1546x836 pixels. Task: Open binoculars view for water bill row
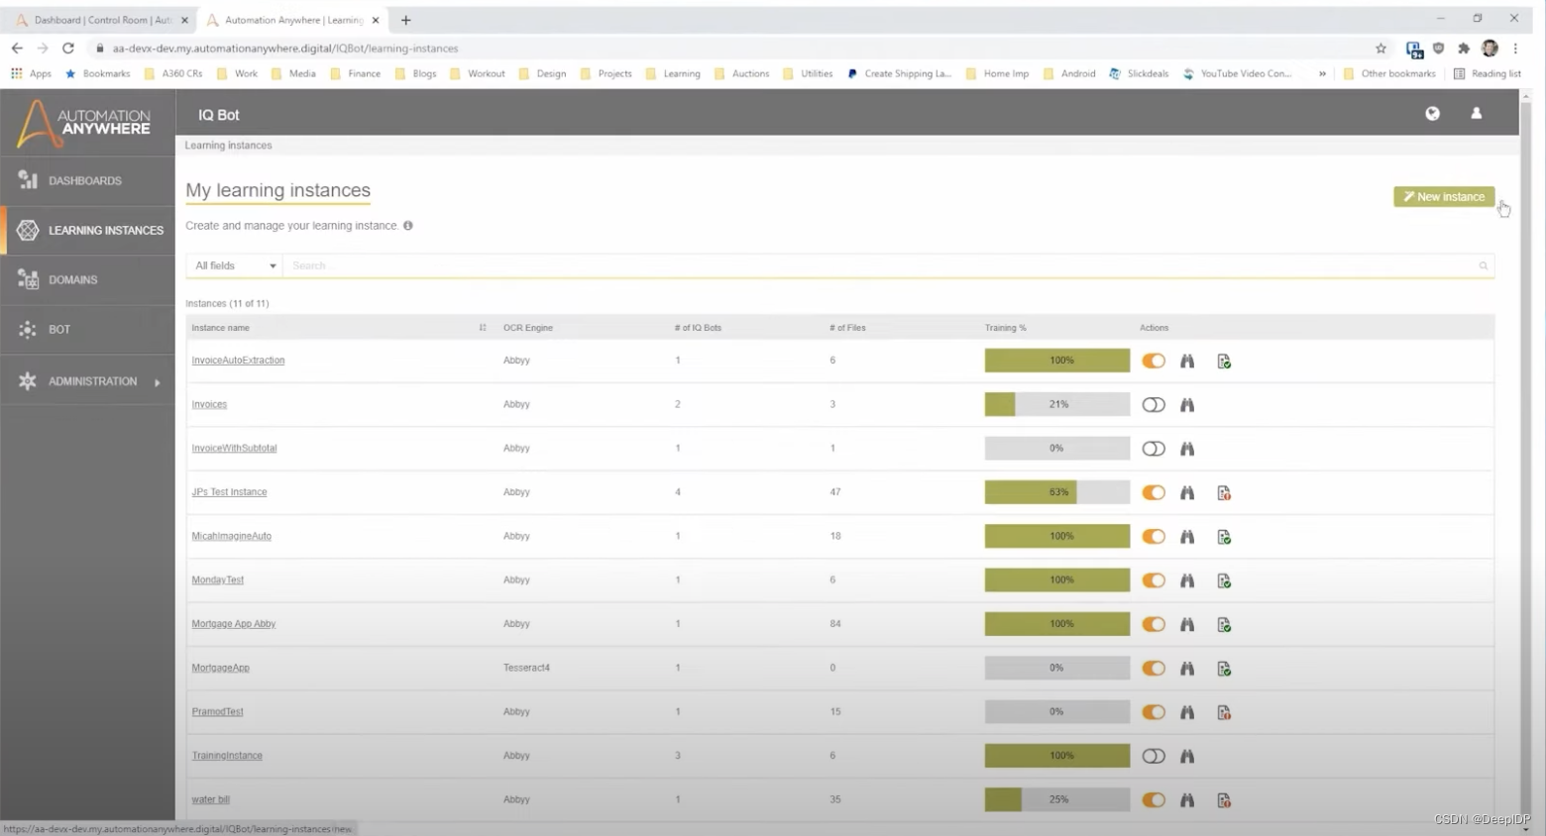click(1187, 800)
